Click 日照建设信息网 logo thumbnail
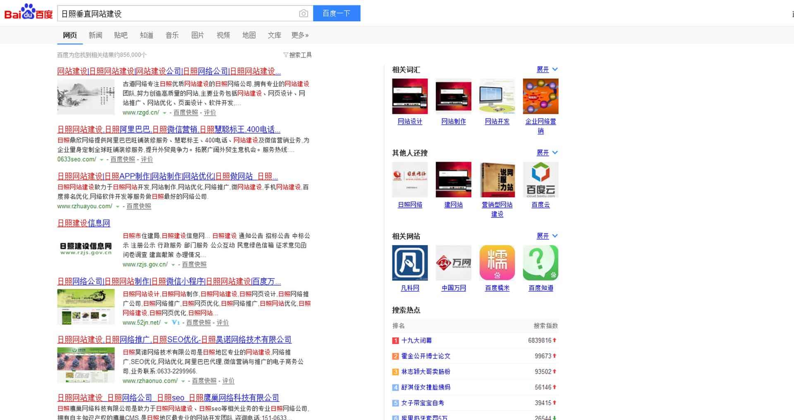Screen dimensions: 794x420 pos(86,249)
